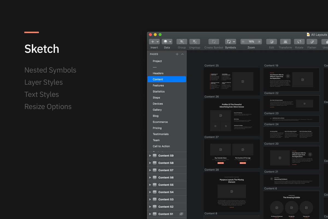Click the Transform toolbar icon

click(x=285, y=42)
